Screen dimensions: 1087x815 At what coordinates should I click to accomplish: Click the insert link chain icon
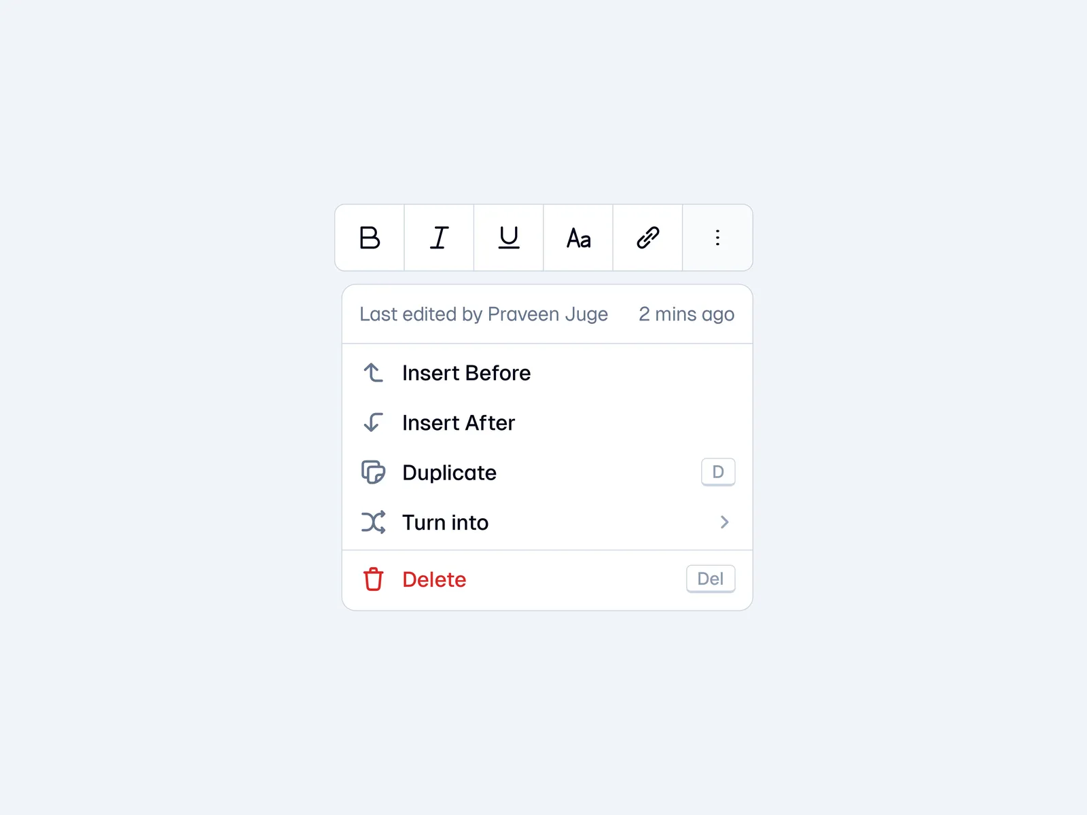tap(647, 238)
